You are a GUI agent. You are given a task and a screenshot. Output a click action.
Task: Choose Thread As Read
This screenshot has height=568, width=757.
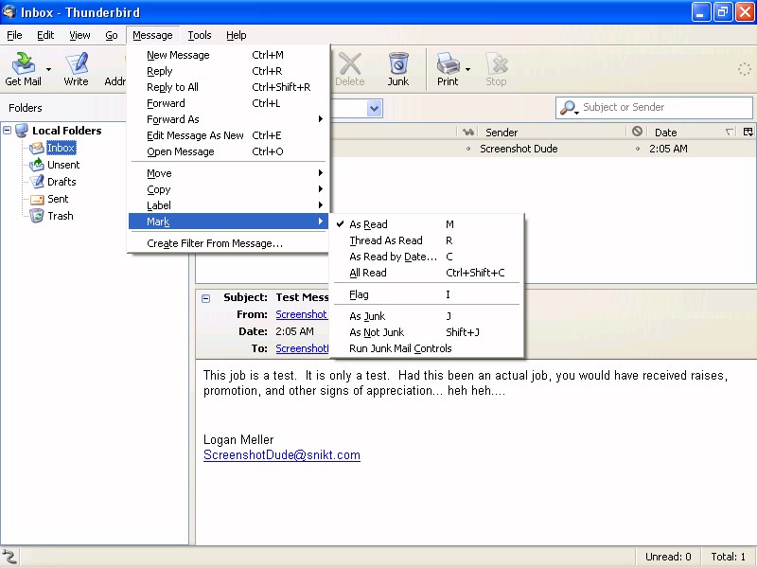point(427,240)
